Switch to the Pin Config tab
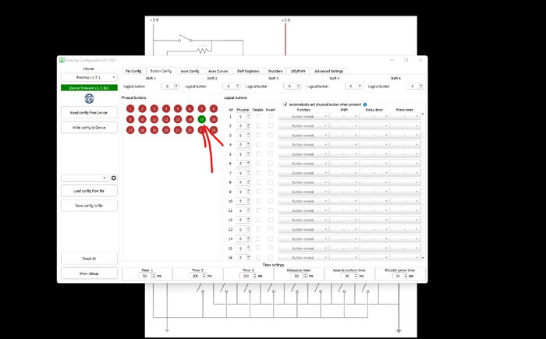This screenshot has width=546, height=339. click(x=133, y=71)
